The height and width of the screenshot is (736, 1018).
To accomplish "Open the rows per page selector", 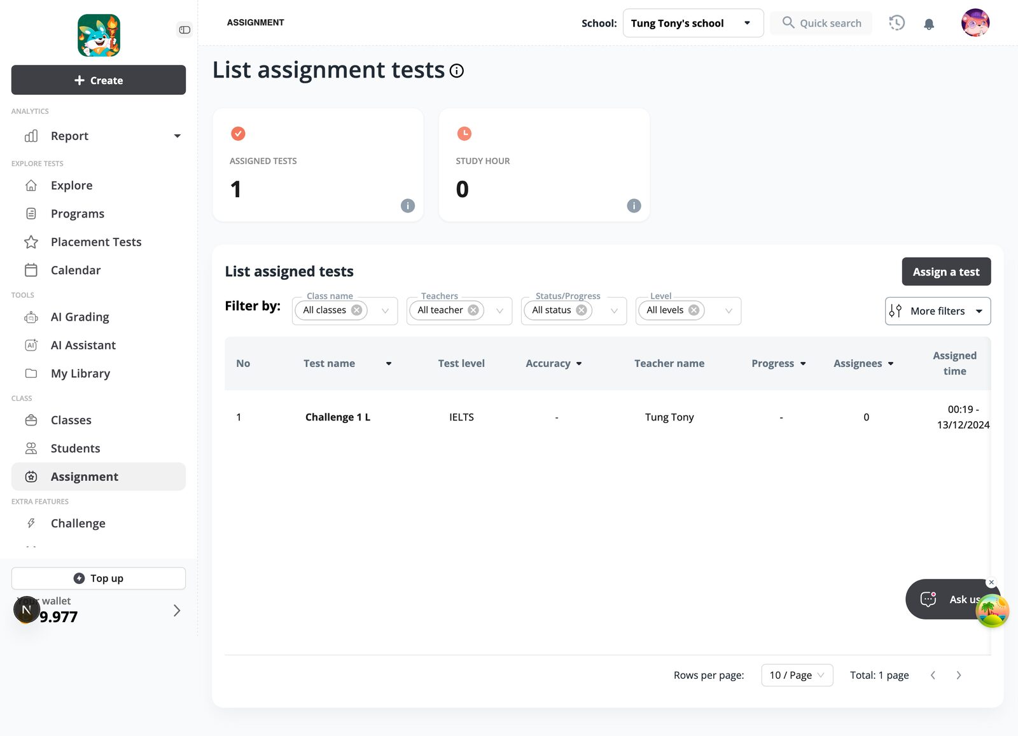I will point(797,675).
